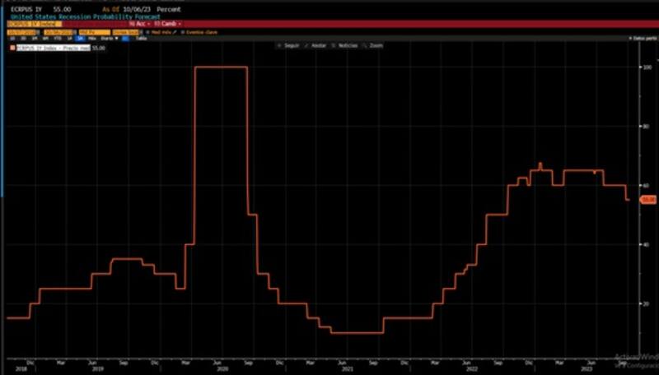Switch to the Tabla view
The height and width of the screenshot is (375, 659).
pos(141,38)
